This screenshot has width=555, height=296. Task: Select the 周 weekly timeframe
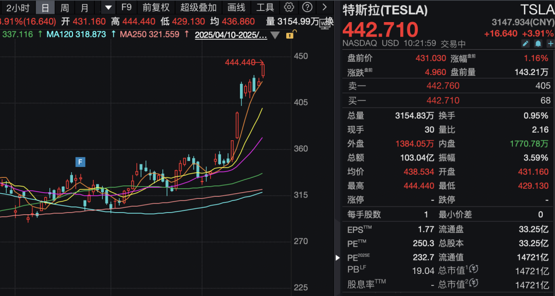pyautogui.click(x=64, y=7)
